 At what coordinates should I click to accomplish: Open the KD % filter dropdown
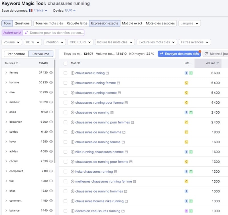click(x=33, y=42)
